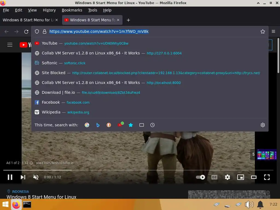Open the Help menu
Image resolution: width=280 pixels, height=210 pixels.
coord(107,10)
